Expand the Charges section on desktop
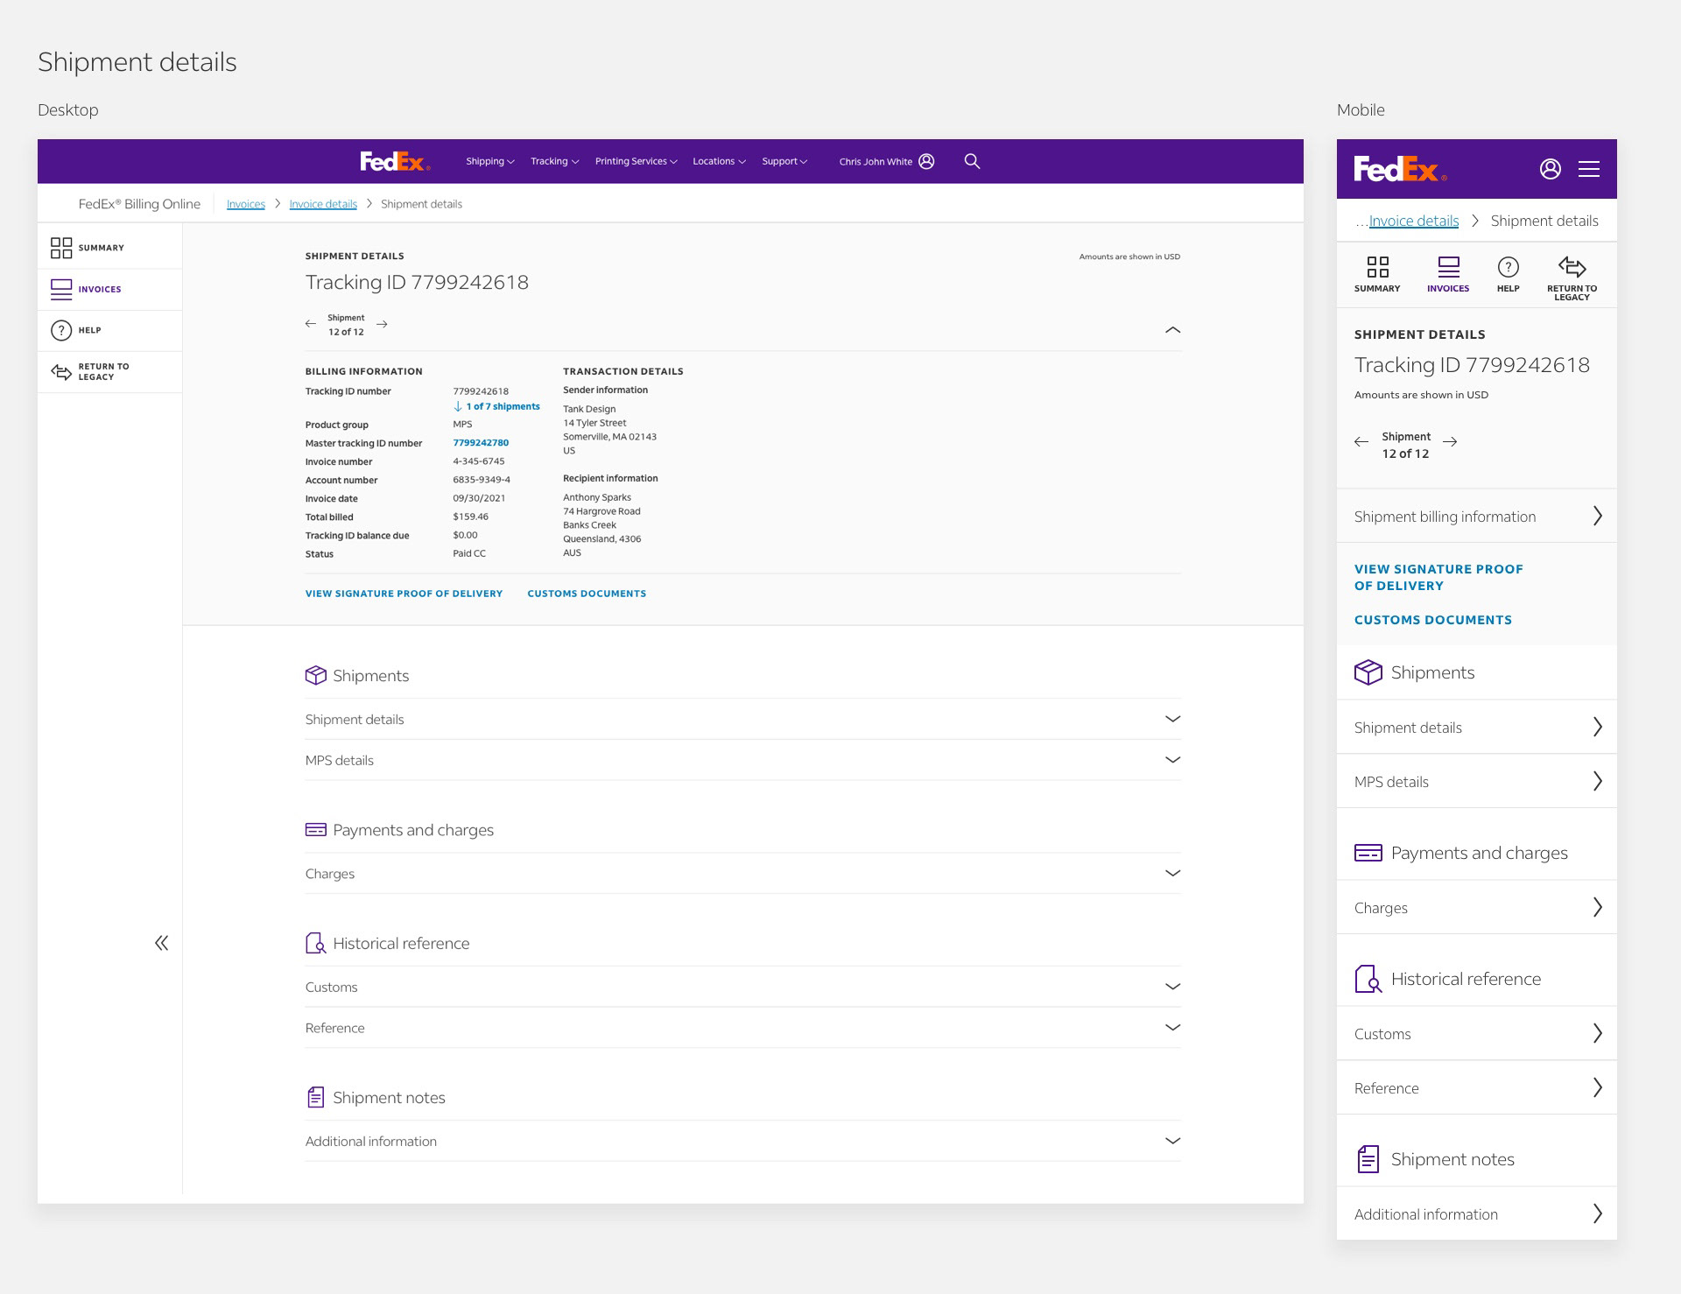 1172,874
